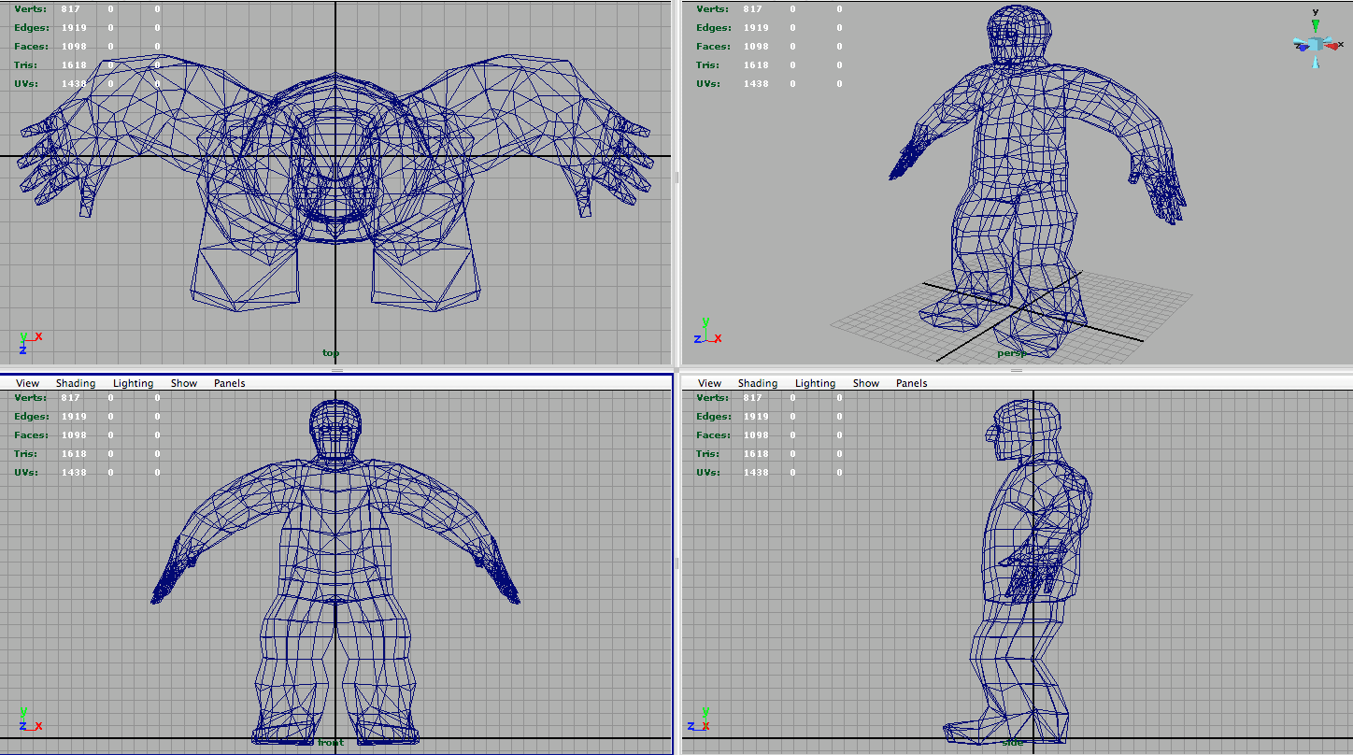Open the Panels menu in front panel
Image resolution: width=1353 pixels, height=755 pixels.
pyautogui.click(x=230, y=383)
